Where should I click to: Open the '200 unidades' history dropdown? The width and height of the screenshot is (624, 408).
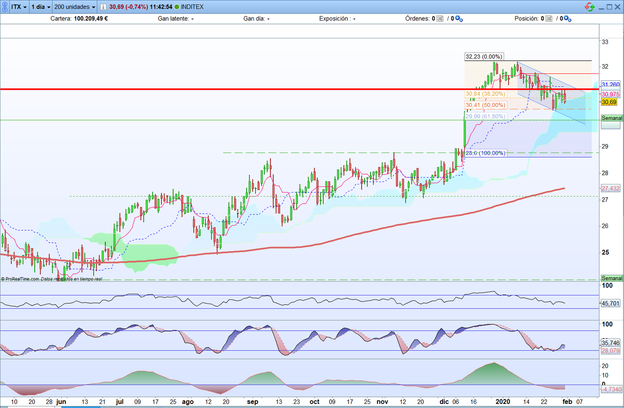75,7
